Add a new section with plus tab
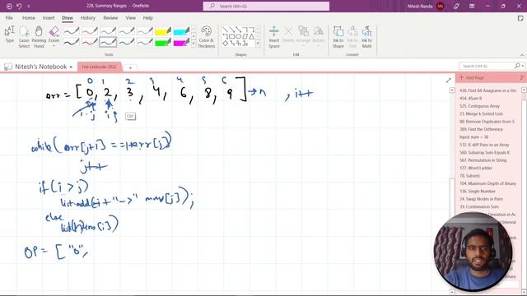The width and height of the screenshot is (527, 296). 130,67
